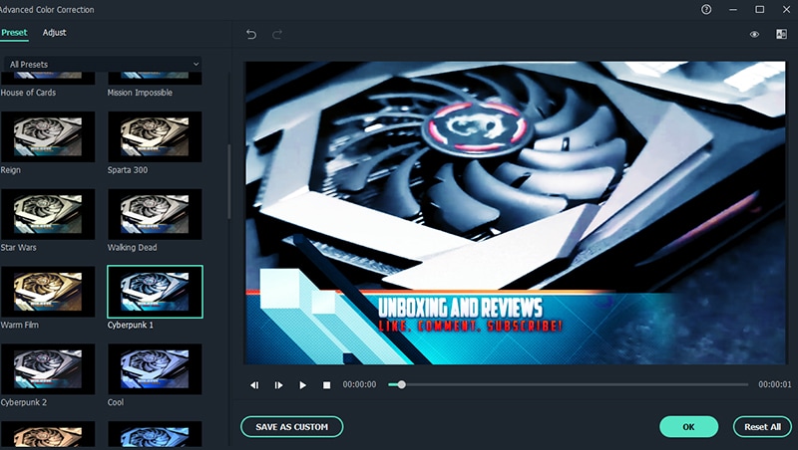Switch to the Preset tab
798x450 pixels.
tap(14, 33)
